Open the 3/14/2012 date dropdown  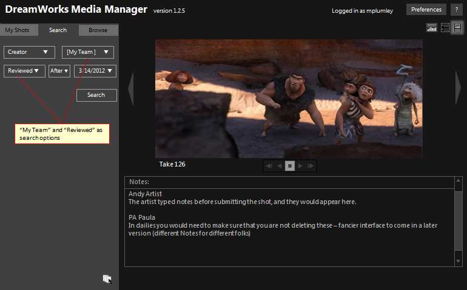(95, 71)
